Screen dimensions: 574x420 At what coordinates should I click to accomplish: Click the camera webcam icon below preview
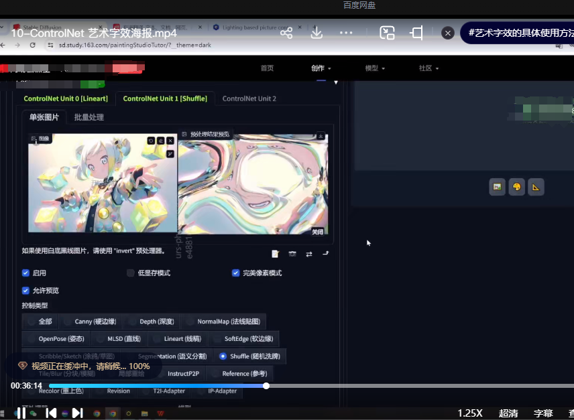[292, 254]
